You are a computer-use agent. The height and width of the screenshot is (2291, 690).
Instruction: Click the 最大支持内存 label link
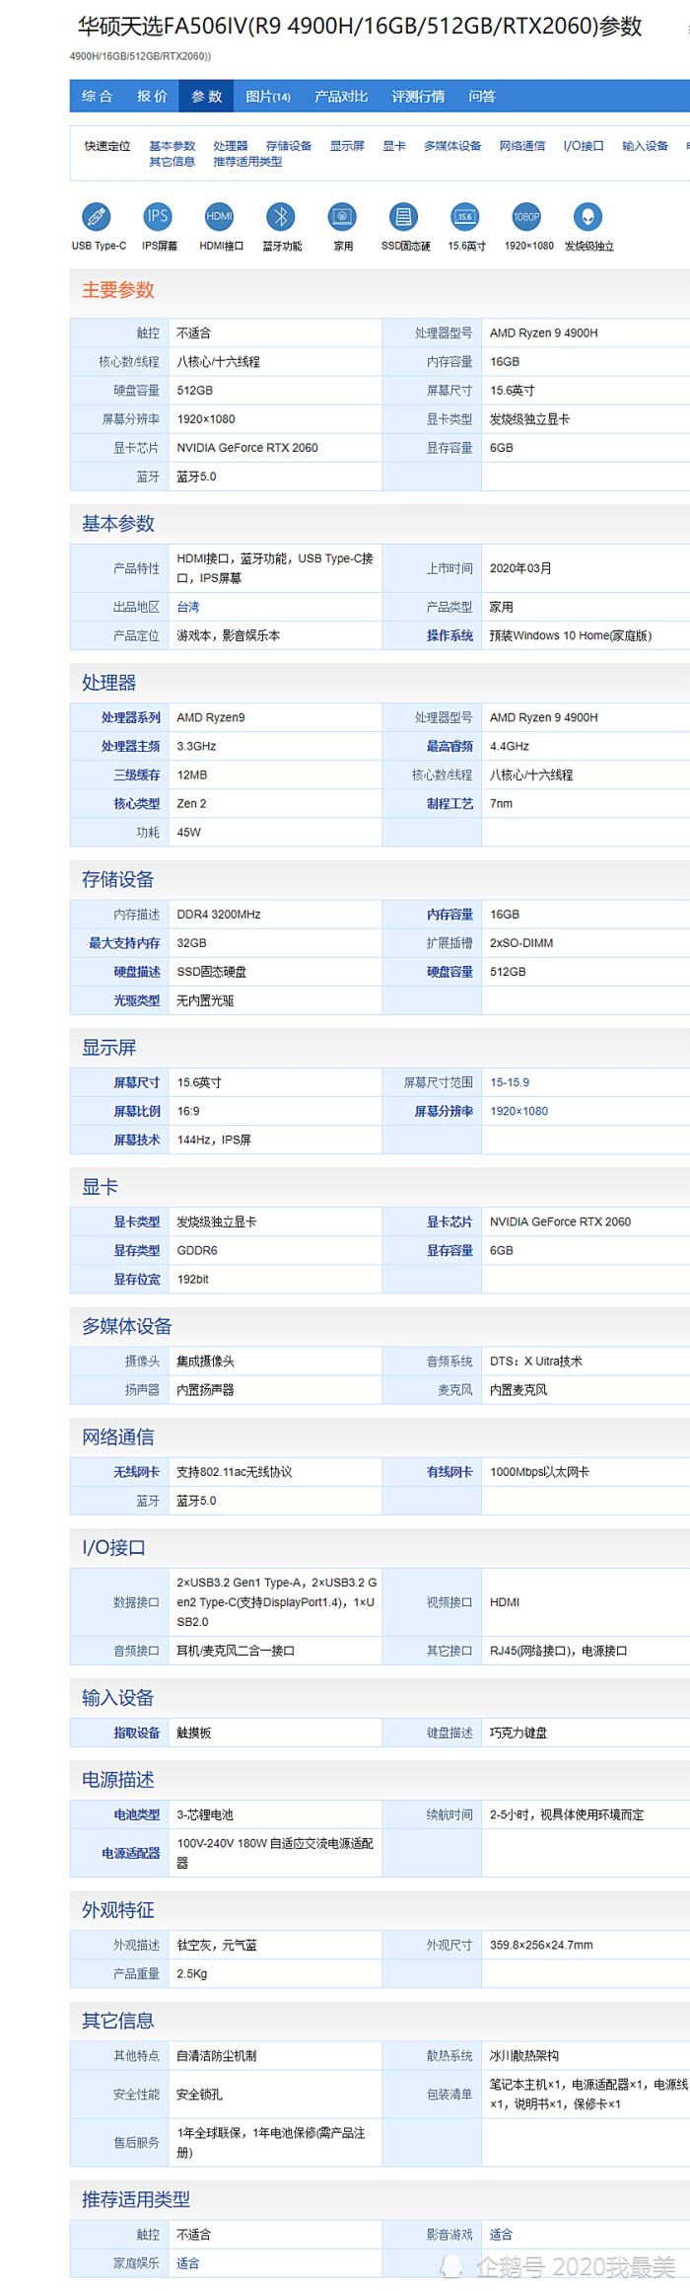pos(124,943)
